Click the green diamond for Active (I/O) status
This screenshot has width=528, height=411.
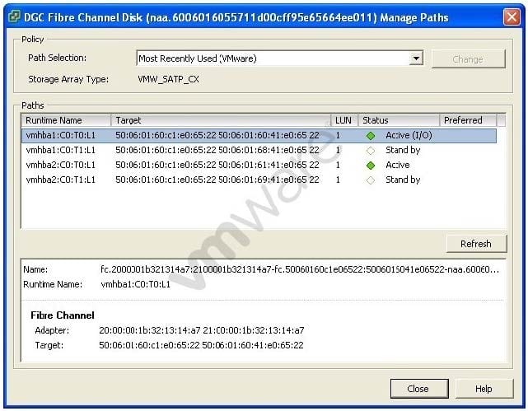click(x=371, y=136)
